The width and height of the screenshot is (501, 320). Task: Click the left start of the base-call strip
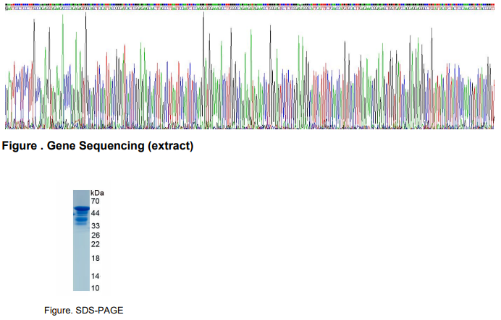(7, 5)
